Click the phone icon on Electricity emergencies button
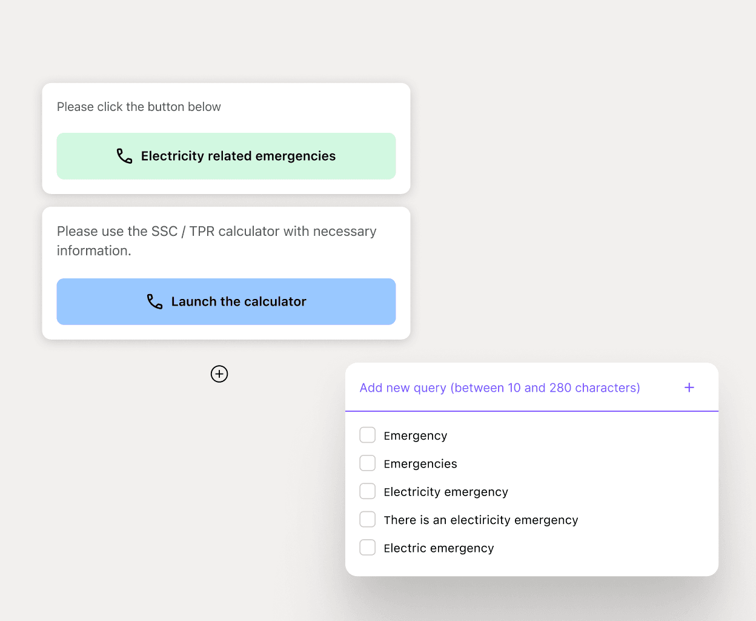756x621 pixels. 124,156
